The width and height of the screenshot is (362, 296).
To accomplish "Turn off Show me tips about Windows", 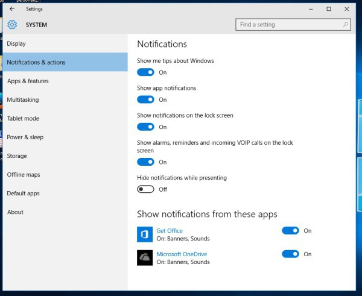I will (x=145, y=72).
